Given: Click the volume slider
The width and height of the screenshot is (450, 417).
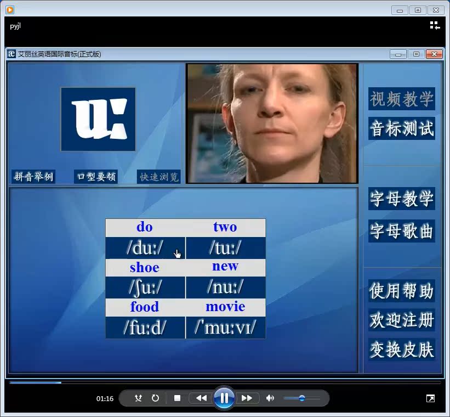Looking at the screenshot, I should (x=301, y=398).
